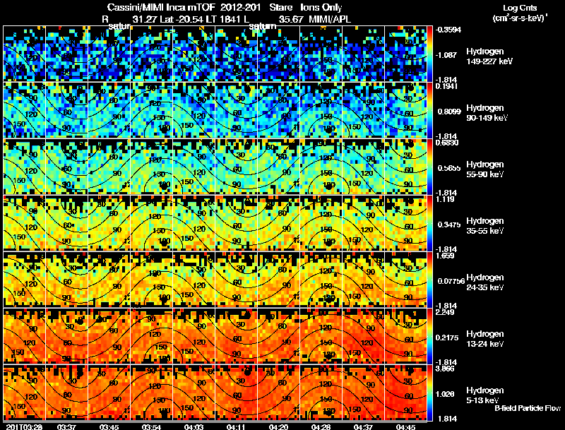This screenshot has width=565, height=430.
Task: Click the colorbar value '1.028'
Action: pos(446,395)
